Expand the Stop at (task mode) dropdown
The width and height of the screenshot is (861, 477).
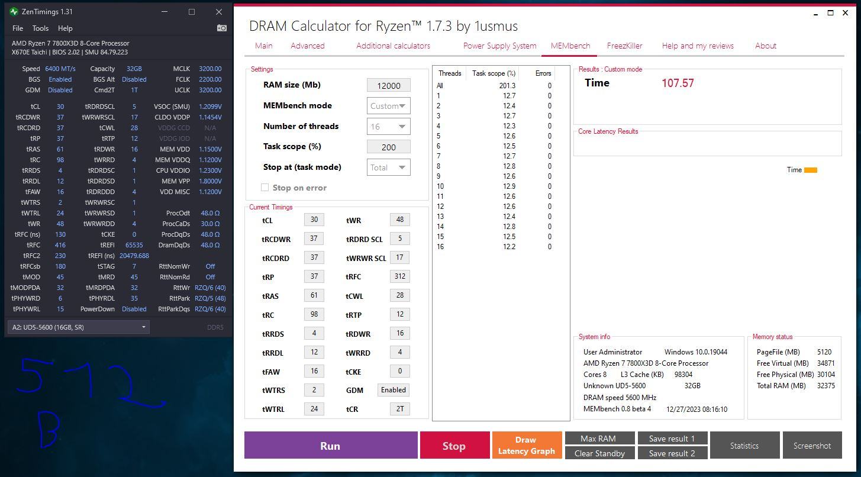coord(389,167)
